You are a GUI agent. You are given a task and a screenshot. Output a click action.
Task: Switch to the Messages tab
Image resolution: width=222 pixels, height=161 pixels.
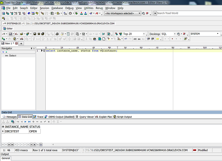[10, 117]
